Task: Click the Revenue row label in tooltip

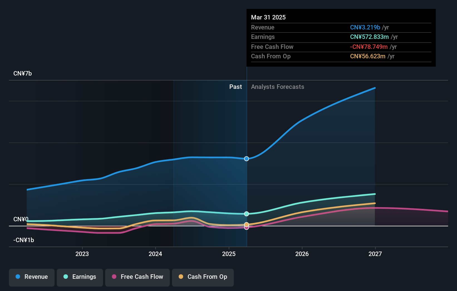Action: 263,27
